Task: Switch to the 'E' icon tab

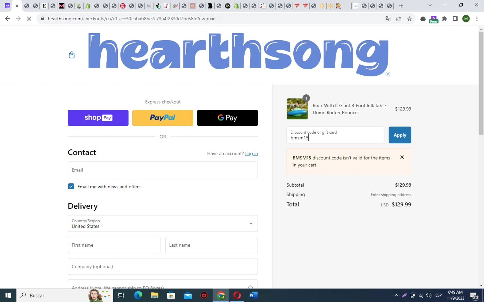Action: coord(44,6)
